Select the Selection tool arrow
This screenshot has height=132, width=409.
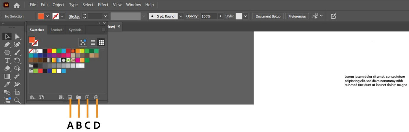[7, 36]
